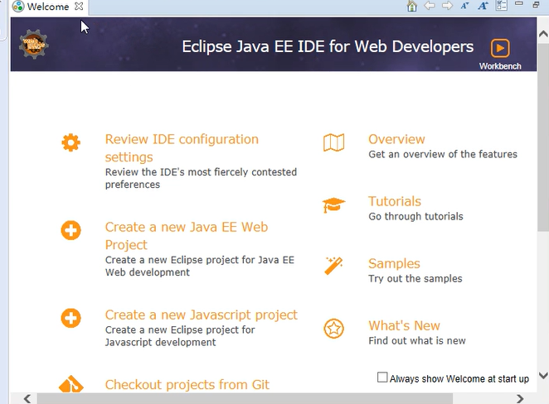Click the Tutorials graduation cap icon
The width and height of the screenshot is (549, 404).
pyautogui.click(x=333, y=204)
